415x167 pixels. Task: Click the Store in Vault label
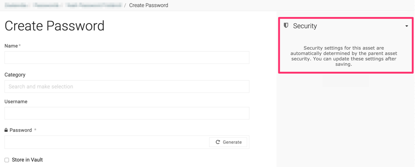[x=27, y=160]
